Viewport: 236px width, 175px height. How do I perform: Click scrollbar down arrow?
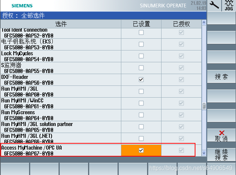(204, 153)
